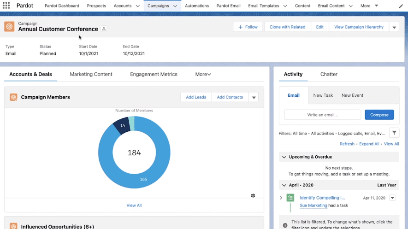Click the Status value Planned
Screen dimensions: 408x229
click(x=48, y=53)
